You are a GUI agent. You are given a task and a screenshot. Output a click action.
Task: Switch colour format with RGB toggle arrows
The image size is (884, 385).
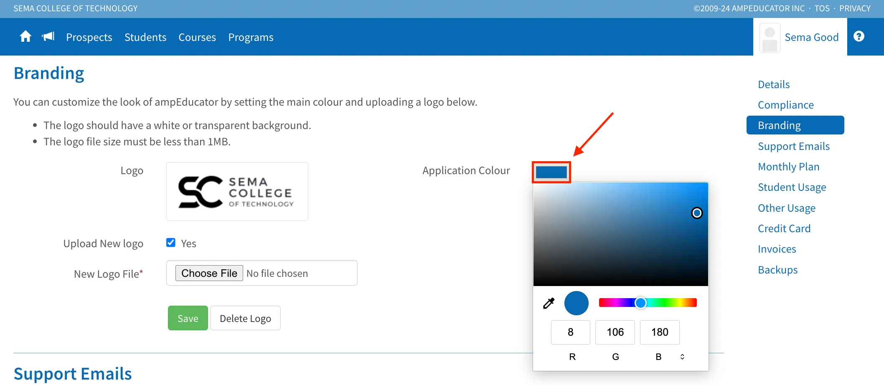point(682,357)
